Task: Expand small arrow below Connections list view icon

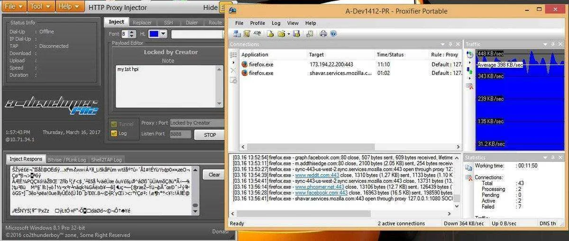Action: click(233, 62)
